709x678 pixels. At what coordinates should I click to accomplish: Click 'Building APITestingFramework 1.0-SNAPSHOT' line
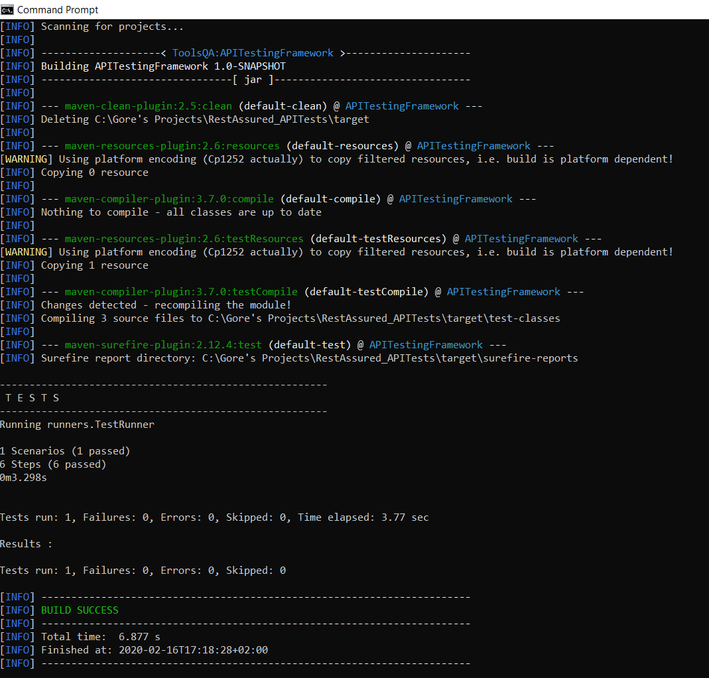[x=163, y=66]
